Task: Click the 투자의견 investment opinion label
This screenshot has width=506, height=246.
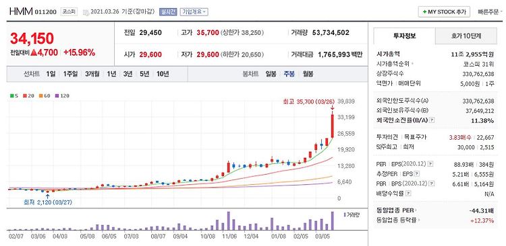Action: tap(387, 137)
